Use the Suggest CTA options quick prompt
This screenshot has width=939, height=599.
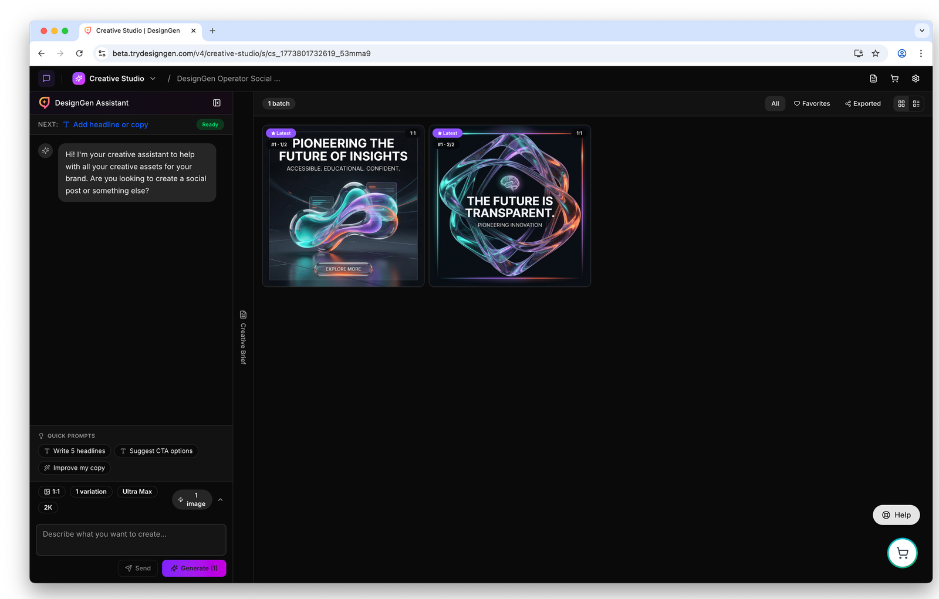[x=156, y=451]
